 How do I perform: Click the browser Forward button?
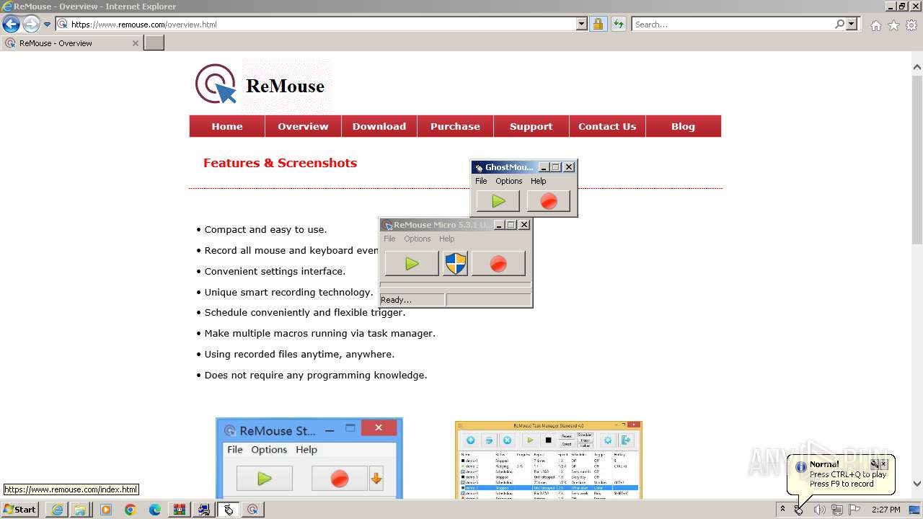31,24
